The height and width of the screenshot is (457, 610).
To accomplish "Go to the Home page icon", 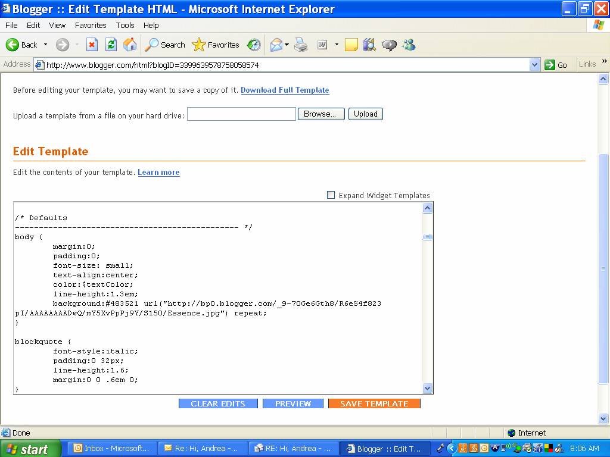I will click(130, 45).
